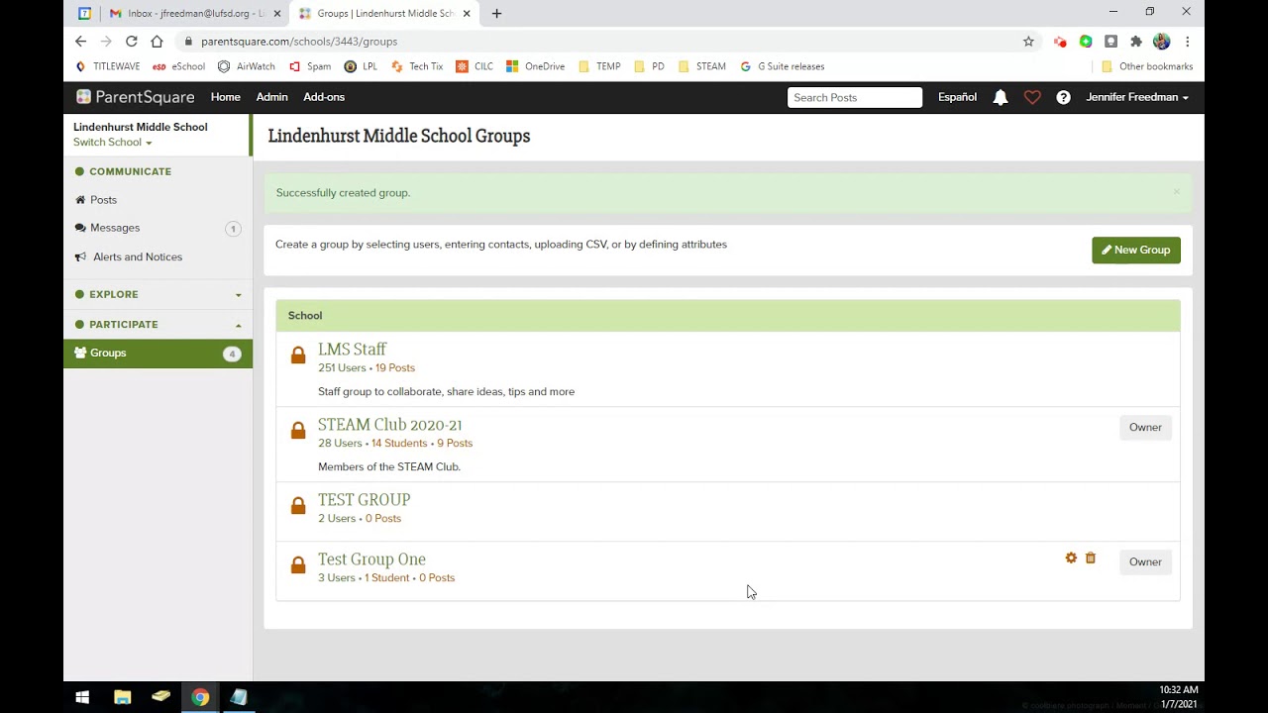Open the G Suite releases bookmark
The height and width of the screenshot is (713, 1268).
tap(783, 66)
